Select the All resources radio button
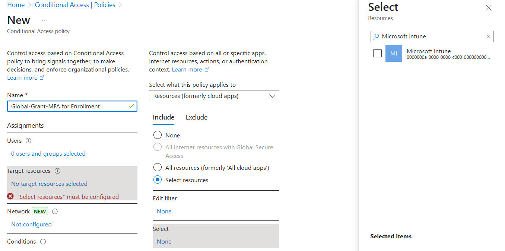The width and height of the screenshot is (505, 251). click(157, 167)
